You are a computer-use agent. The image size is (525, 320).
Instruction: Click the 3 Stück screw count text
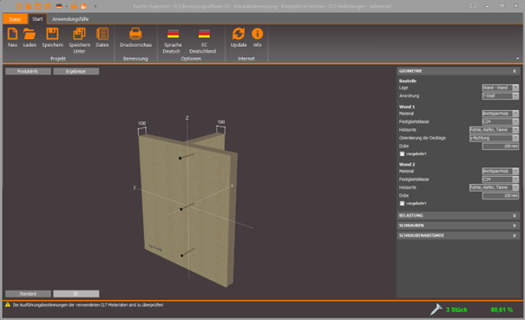pos(456,310)
